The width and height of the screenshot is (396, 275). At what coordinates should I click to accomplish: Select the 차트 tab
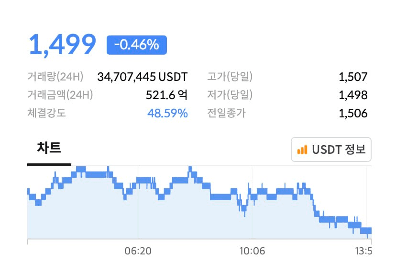click(x=49, y=148)
